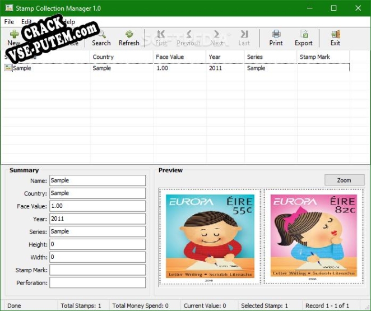Click the Sample country cell in row
Image resolution: width=371 pixels, height=311 pixels.
click(102, 68)
